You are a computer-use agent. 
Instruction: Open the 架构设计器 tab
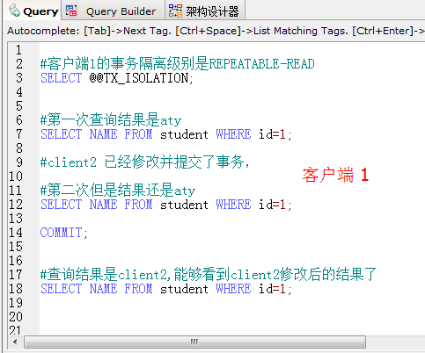[205, 11]
